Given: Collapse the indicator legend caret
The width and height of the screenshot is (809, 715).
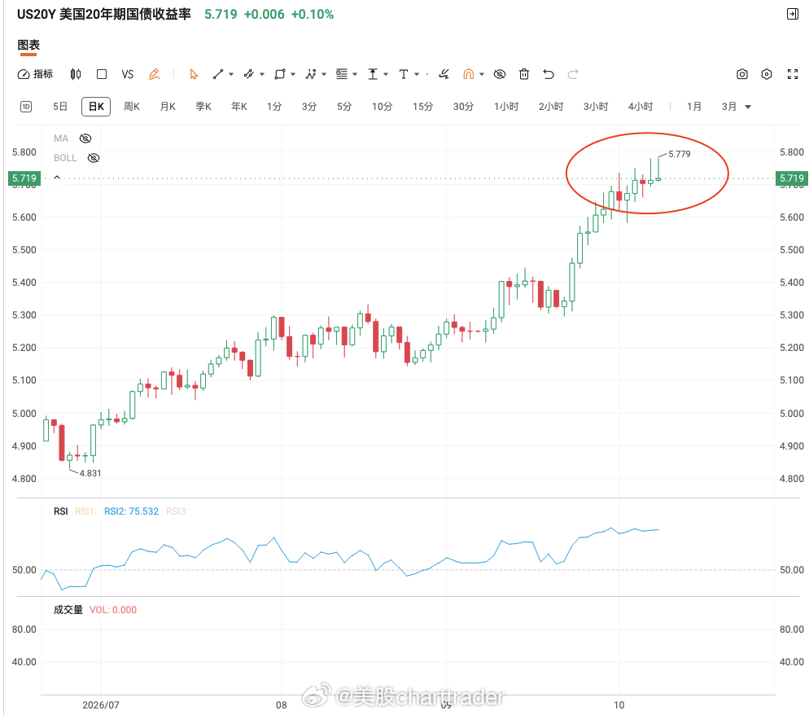Looking at the screenshot, I should (57, 178).
